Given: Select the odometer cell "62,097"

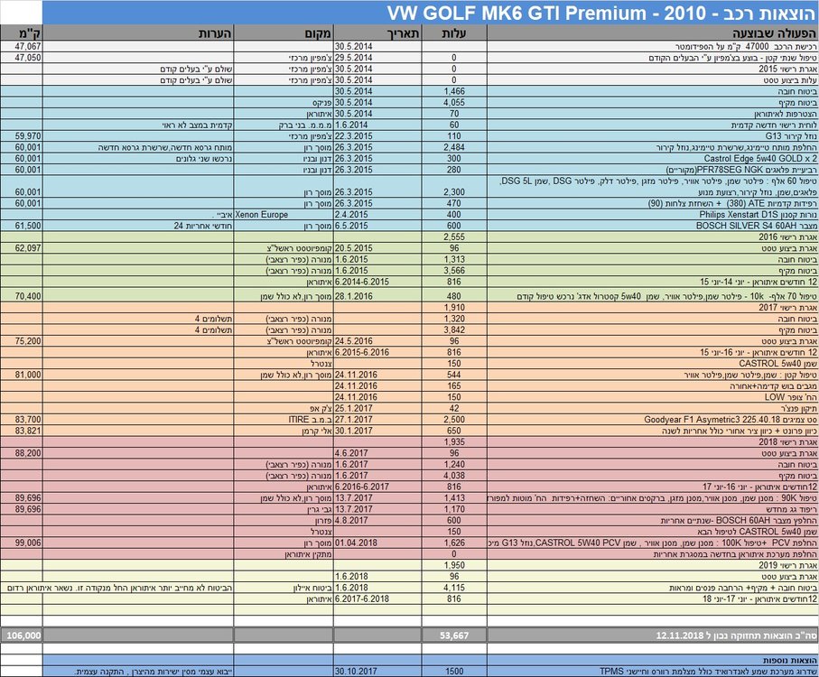Looking at the screenshot, I should click(x=21, y=248).
